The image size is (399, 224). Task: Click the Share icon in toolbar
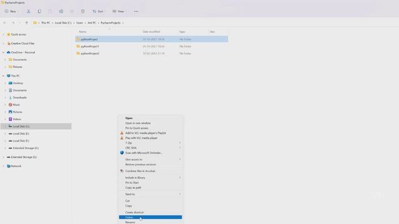pyautogui.click(x=72, y=11)
